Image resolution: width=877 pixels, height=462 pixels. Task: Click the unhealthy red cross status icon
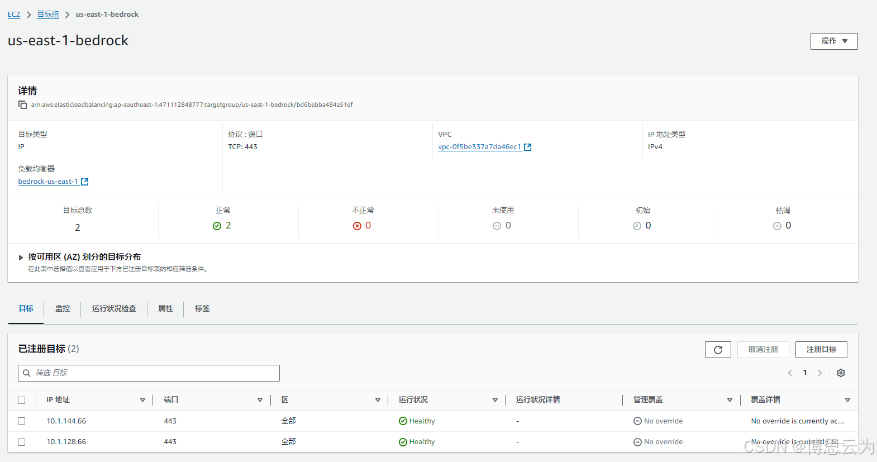tap(357, 226)
